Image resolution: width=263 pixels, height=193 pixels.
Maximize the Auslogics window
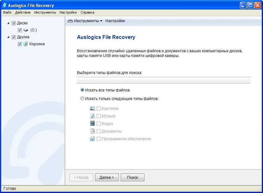pyautogui.click(x=250, y=5)
